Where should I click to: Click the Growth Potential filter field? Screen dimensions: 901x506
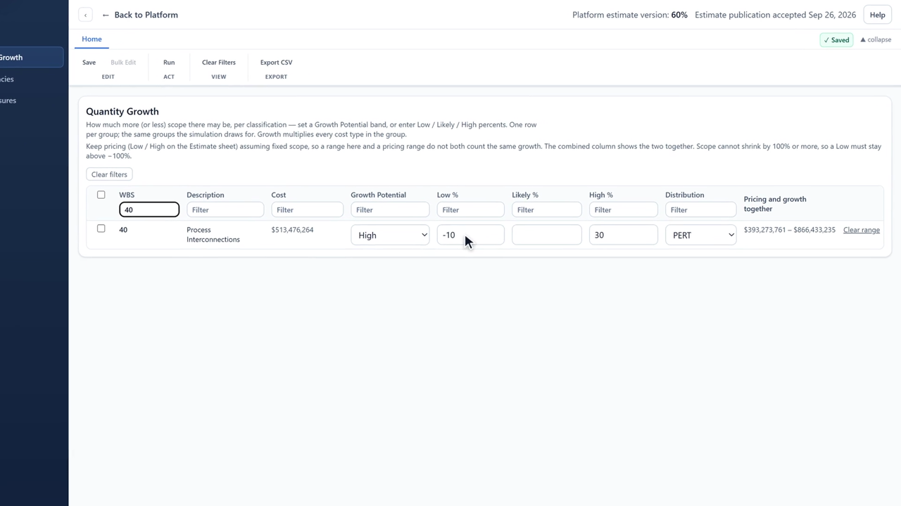click(x=390, y=209)
